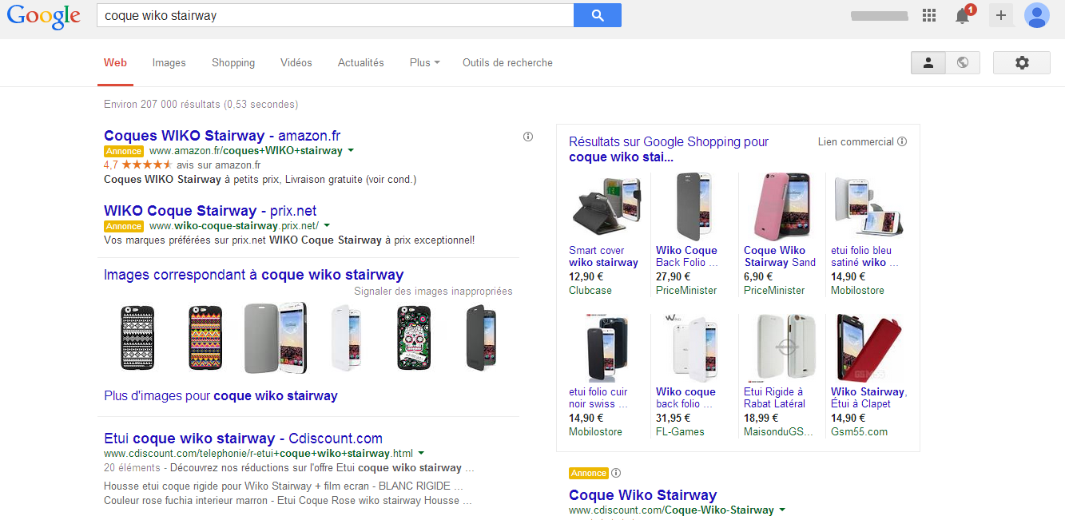
Task: Open Etui coque wiko stairway Cdiscount link
Action: [x=243, y=439]
